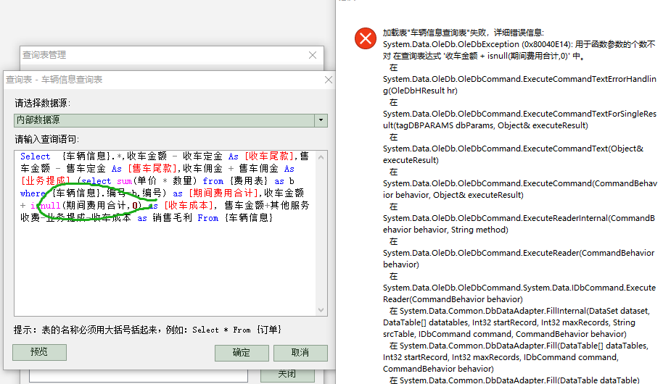Click the 关闭 button behind the dialog

pos(287,374)
